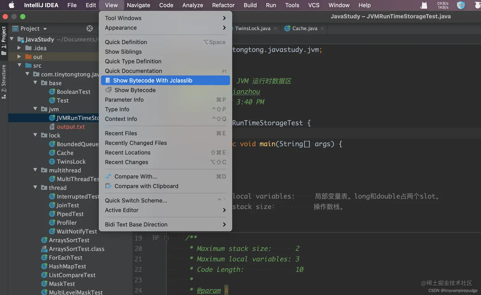Image resolution: width=481 pixels, height=295 pixels.
Task: Collapse the src folder
Action: pos(19,65)
